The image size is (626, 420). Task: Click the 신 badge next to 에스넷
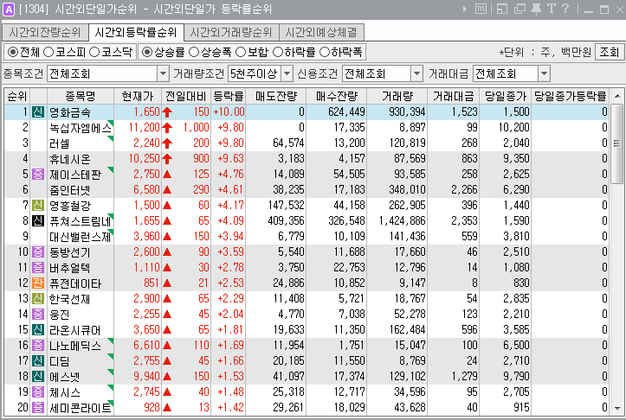38,376
